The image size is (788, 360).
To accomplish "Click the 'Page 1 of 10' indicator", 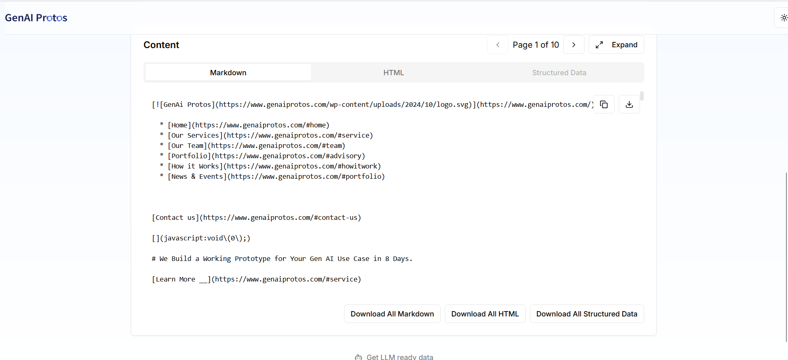I will [x=536, y=45].
